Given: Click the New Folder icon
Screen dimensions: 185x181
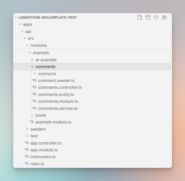Looking at the screenshot, I should [148, 17].
